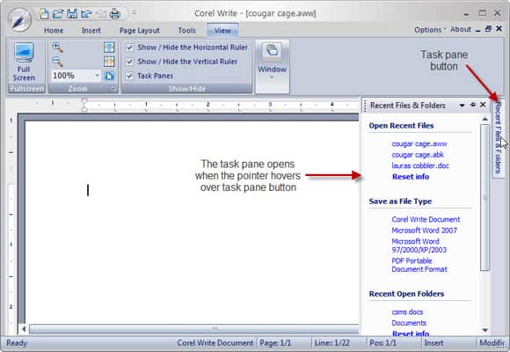
Task: Click the Zoom In magnifier icon
Action: [57, 48]
